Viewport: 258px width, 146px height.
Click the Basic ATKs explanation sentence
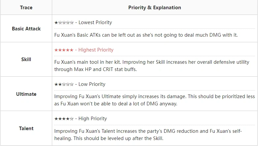click(x=146, y=35)
